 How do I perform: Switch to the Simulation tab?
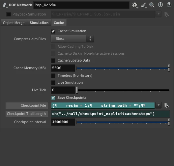click(39, 23)
